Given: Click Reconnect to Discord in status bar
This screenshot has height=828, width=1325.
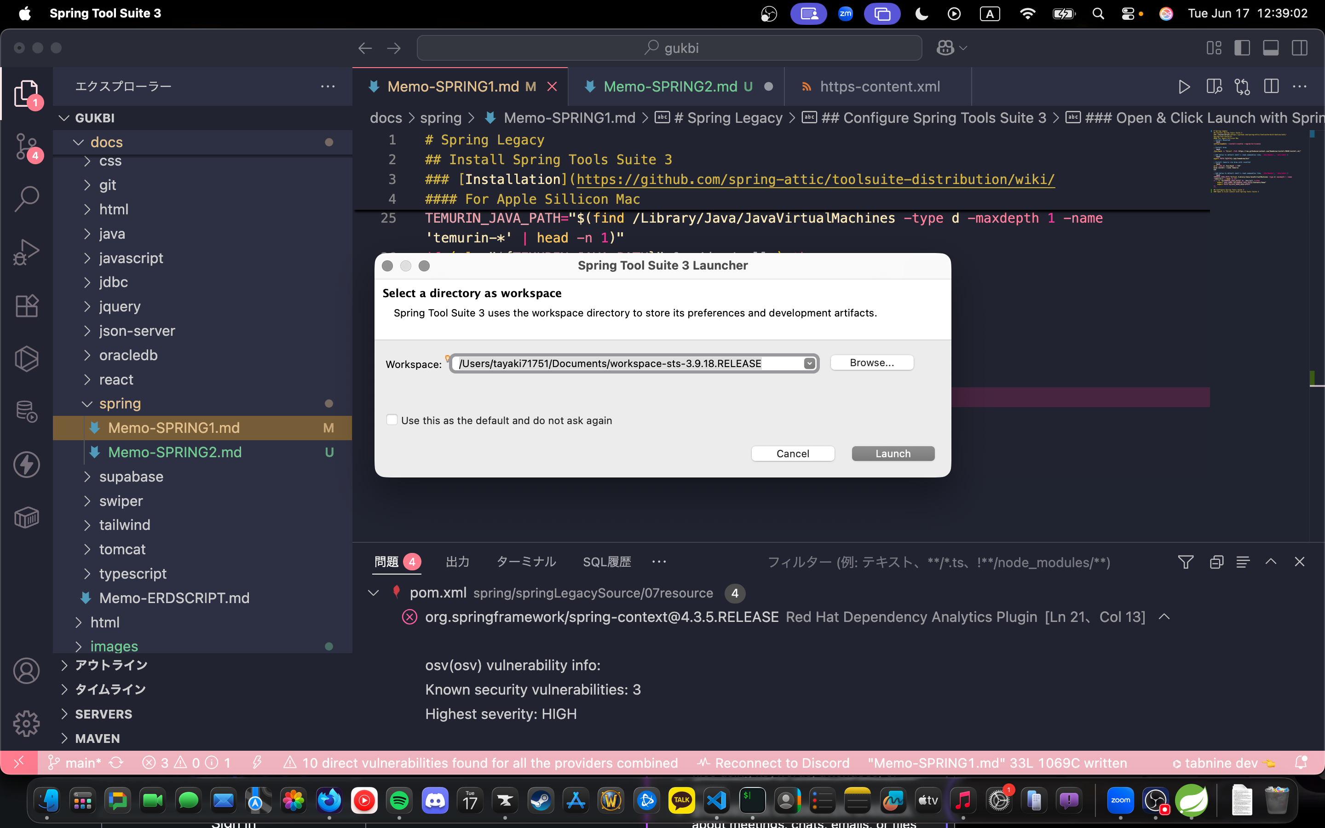Looking at the screenshot, I should tap(773, 762).
